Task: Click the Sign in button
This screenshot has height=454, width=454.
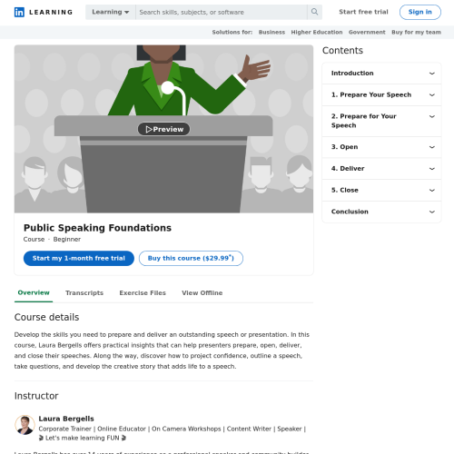Action: (420, 12)
